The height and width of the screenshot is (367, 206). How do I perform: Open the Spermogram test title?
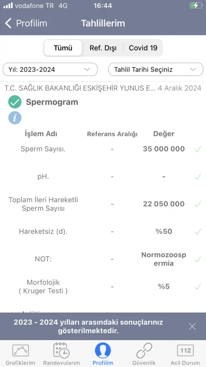click(x=52, y=102)
